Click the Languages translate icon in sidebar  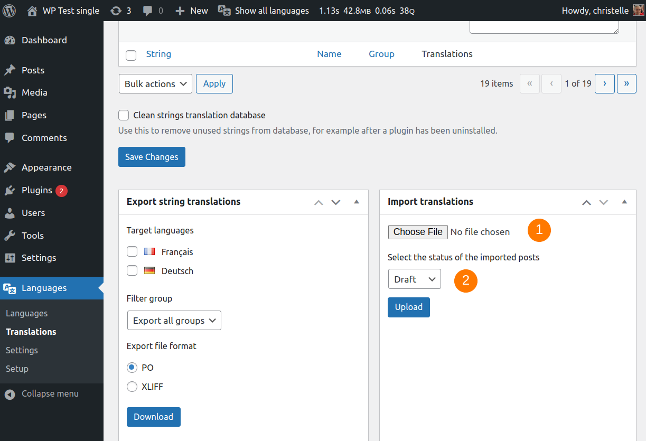click(10, 288)
